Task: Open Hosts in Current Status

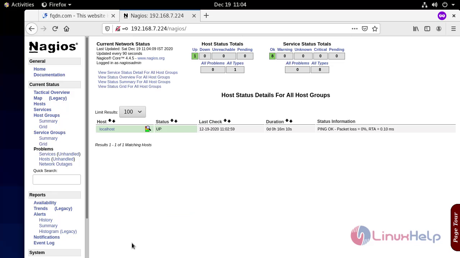Action: [40, 104]
